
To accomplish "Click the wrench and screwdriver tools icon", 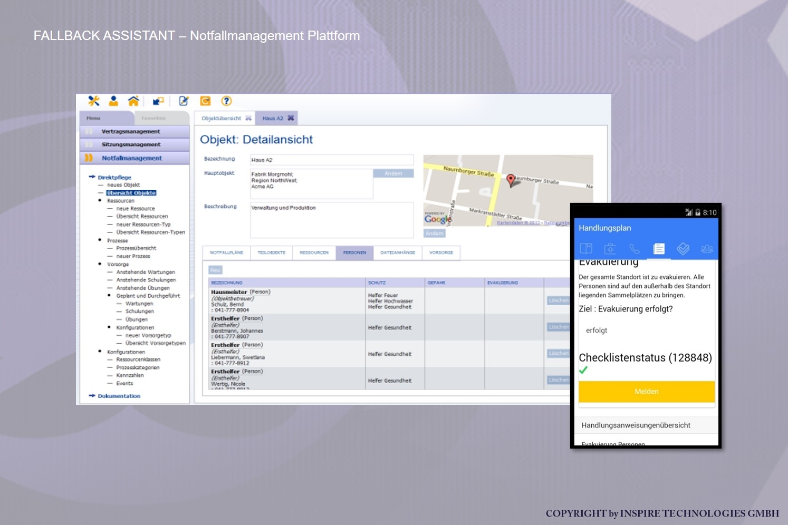I will [94, 101].
